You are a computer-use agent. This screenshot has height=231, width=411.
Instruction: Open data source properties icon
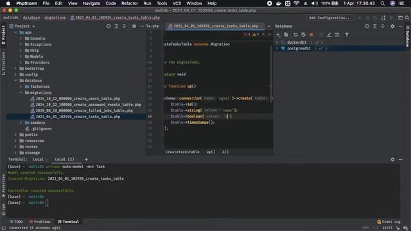click(x=304, y=35)
